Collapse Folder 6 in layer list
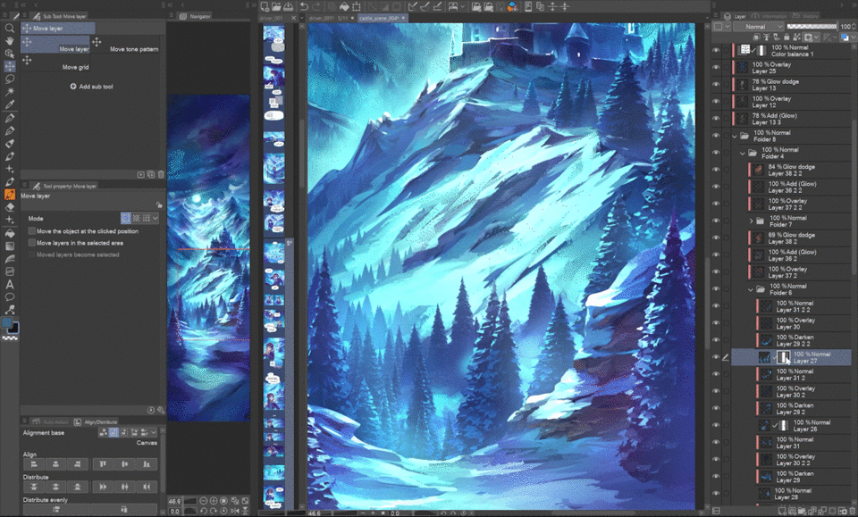 (751, 289)
